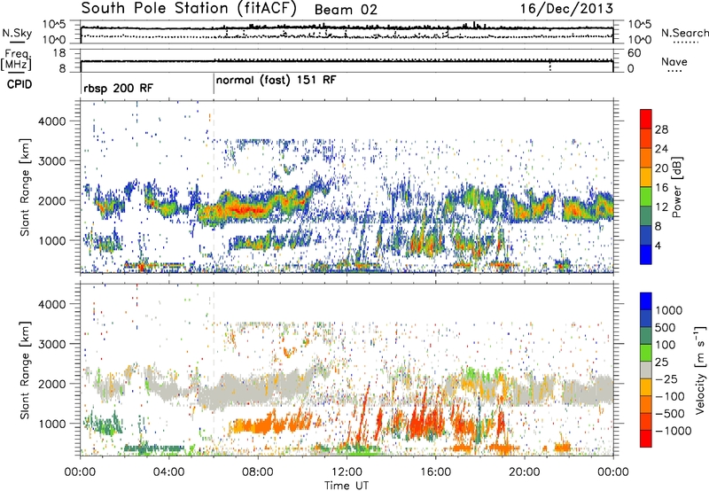The height and width of the screenshot is (491, 709).
Task: Click the power panel 'Slant Range [km]' label
Action: (x=25, y=187)
